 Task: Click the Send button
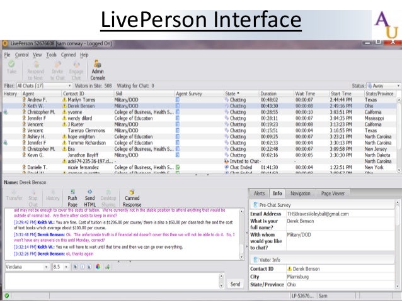(235, 284)
